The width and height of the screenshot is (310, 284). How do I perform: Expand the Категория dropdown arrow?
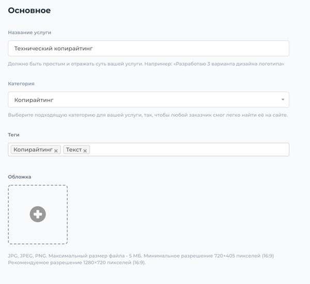coord(283,99)
